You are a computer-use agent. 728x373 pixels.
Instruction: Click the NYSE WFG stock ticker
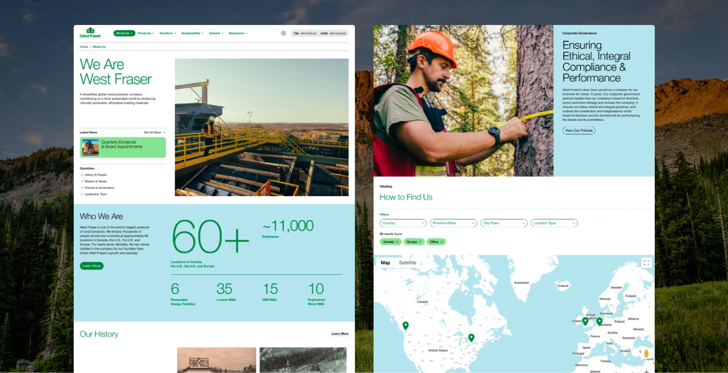coord(333,33)
